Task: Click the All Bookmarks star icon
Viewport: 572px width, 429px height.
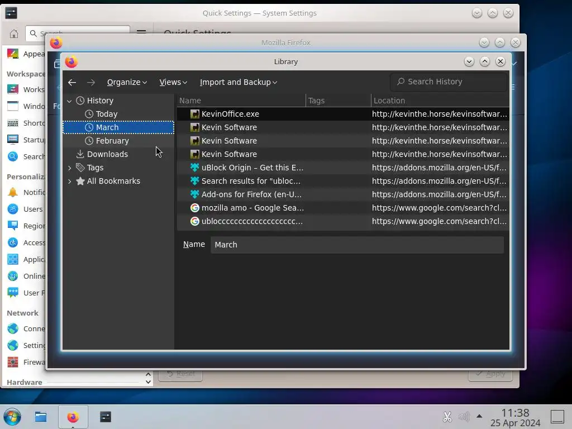Action: pos(80,181)
